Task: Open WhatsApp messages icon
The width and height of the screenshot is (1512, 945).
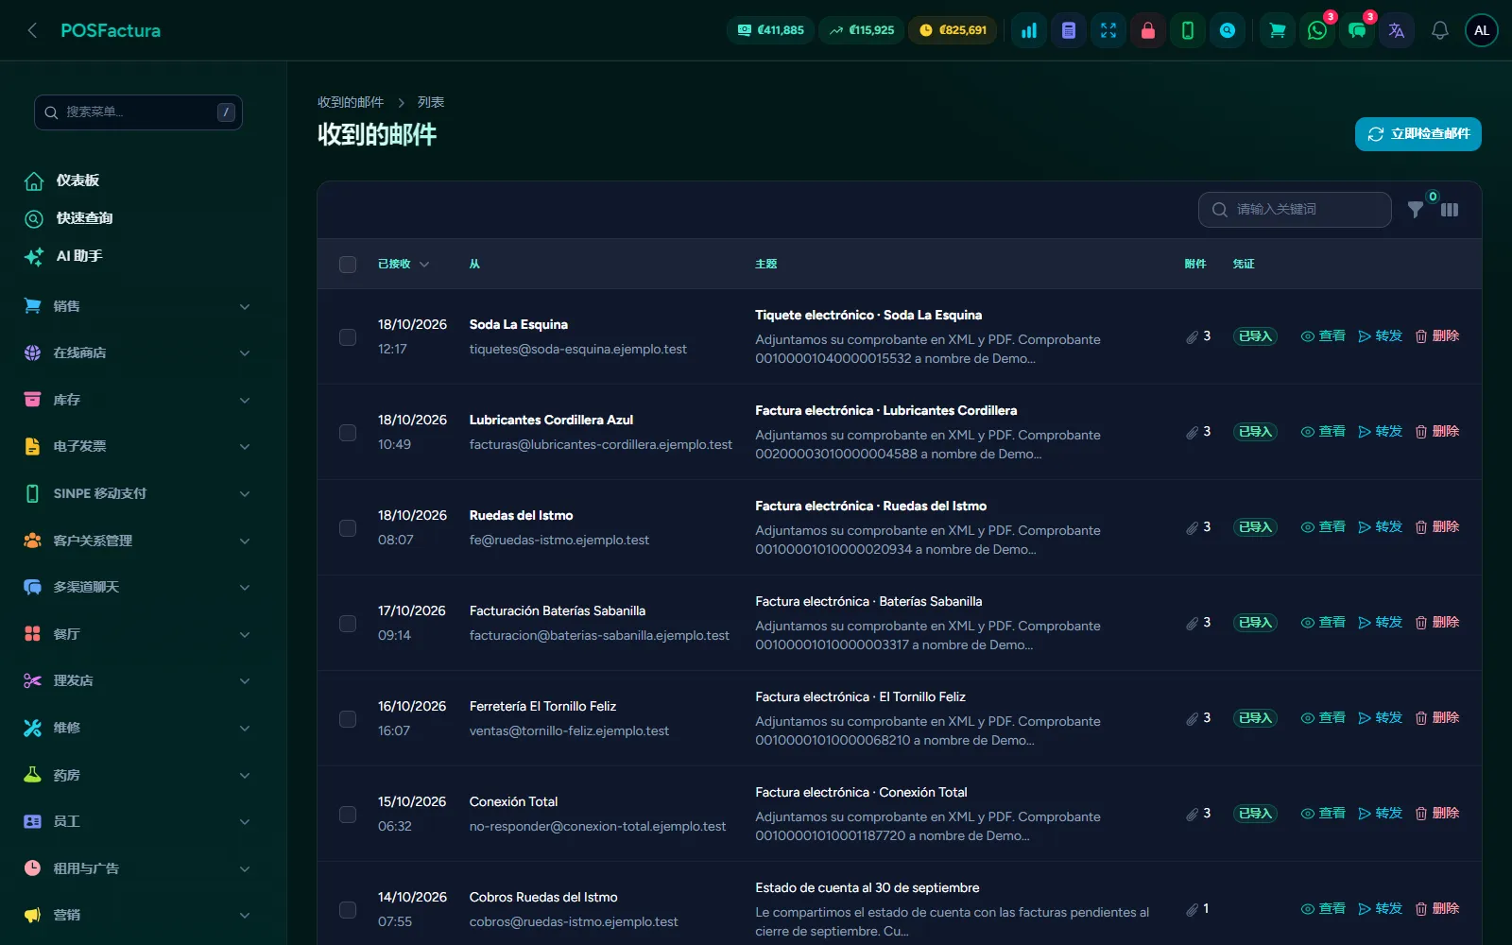Action: click(1317, 30)
